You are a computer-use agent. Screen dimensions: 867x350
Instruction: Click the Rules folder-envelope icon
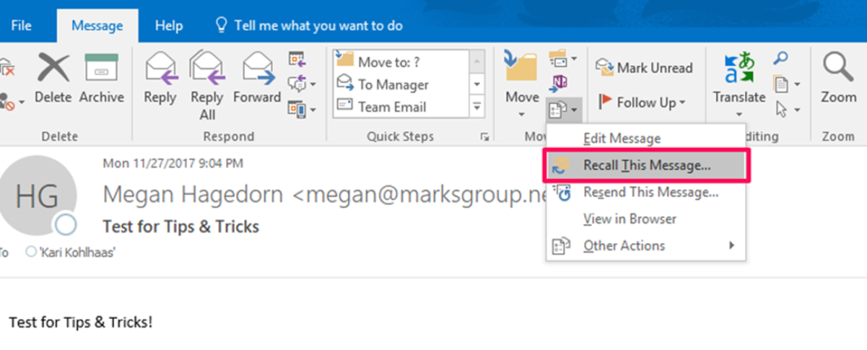point(557,58)
